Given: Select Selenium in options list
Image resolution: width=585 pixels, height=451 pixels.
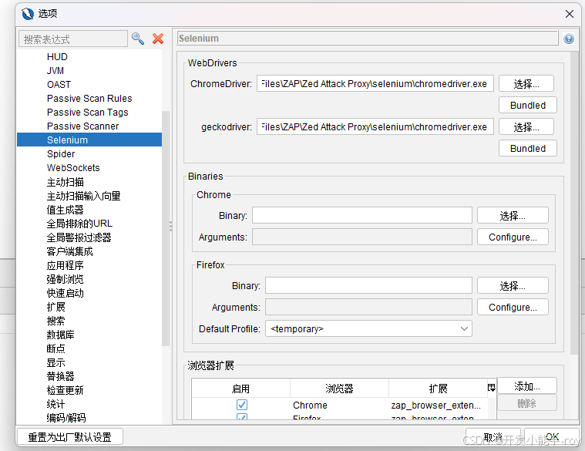Looking at the screenshot, I should tap(89, 140).
